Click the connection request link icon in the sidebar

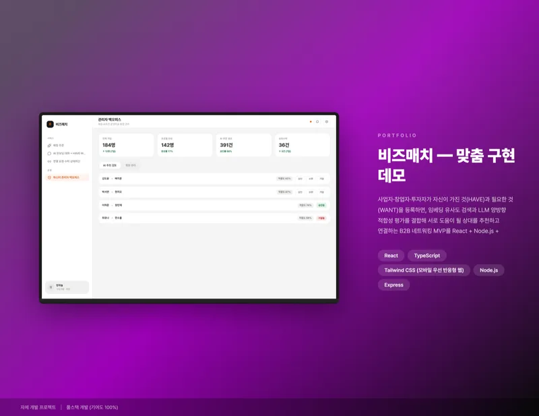click(x=49, y=161)
